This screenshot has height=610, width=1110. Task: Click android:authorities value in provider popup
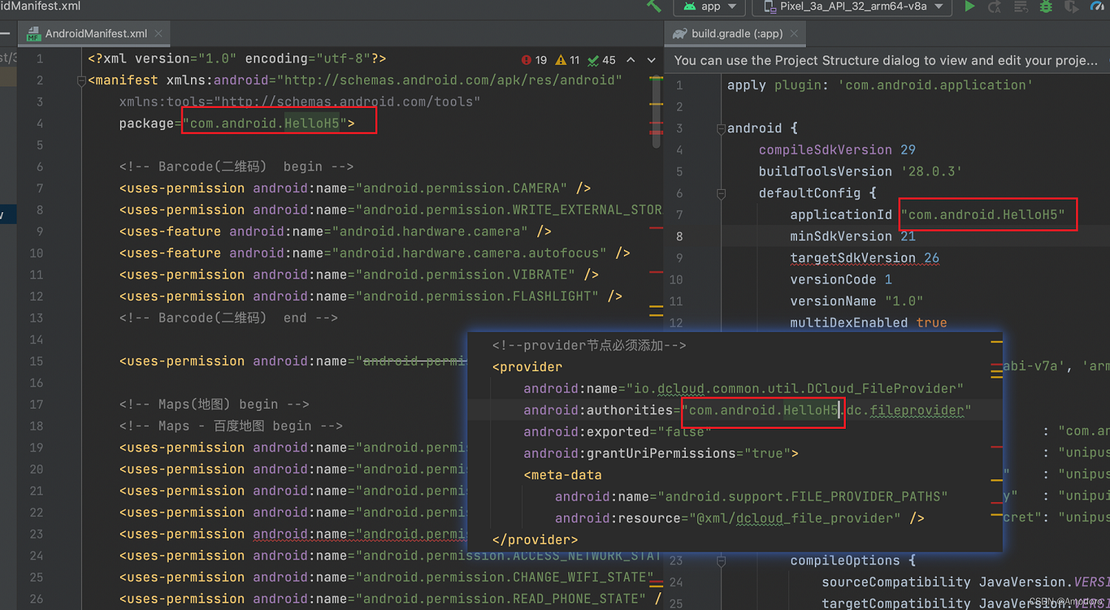point(827,410)
